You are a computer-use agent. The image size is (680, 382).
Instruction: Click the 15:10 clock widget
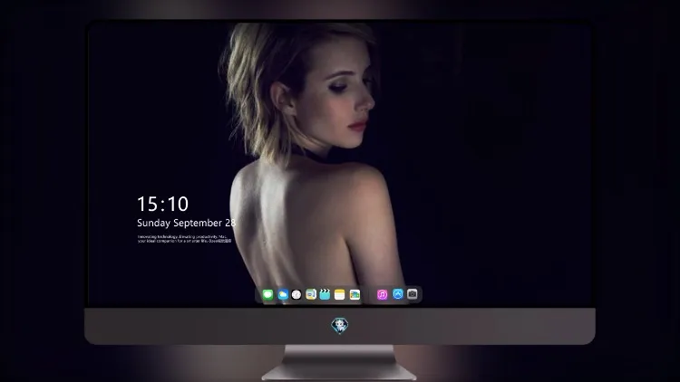(162, 204)
